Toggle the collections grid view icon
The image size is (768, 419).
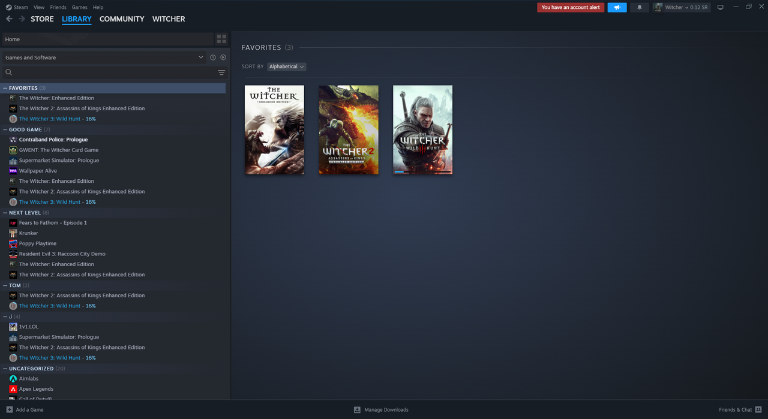pos(221,39)
